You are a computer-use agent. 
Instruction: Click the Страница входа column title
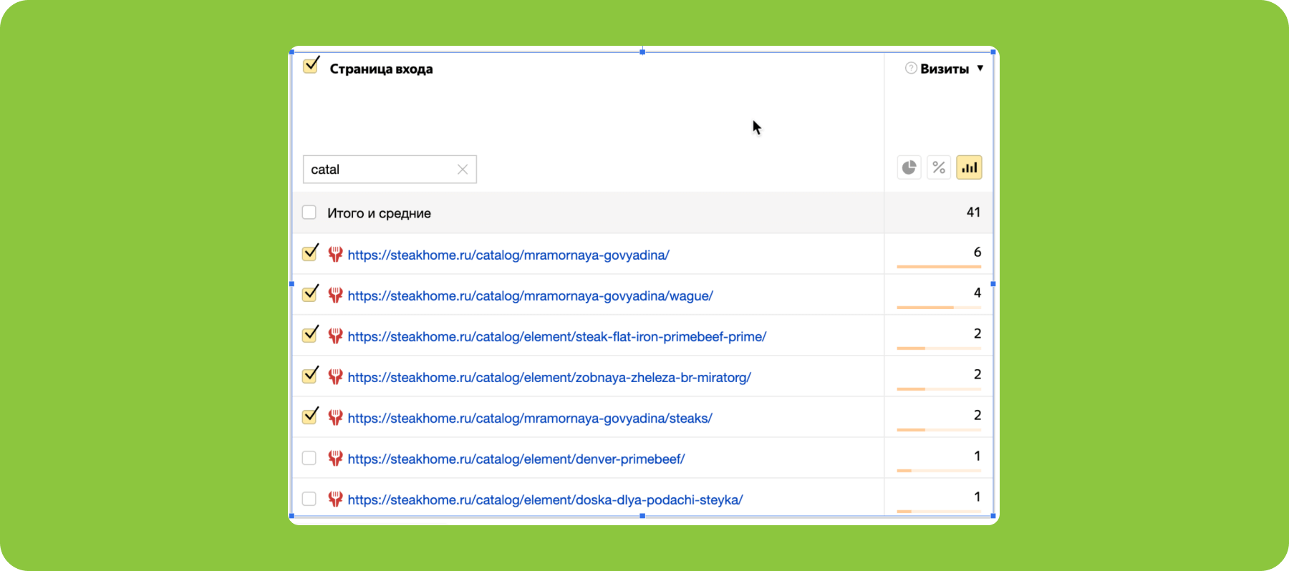[381, 69]
